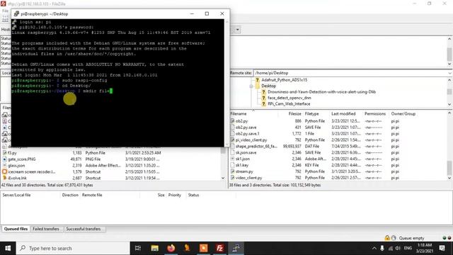Click the message log scrollbar thumb

tap(449, 55)
